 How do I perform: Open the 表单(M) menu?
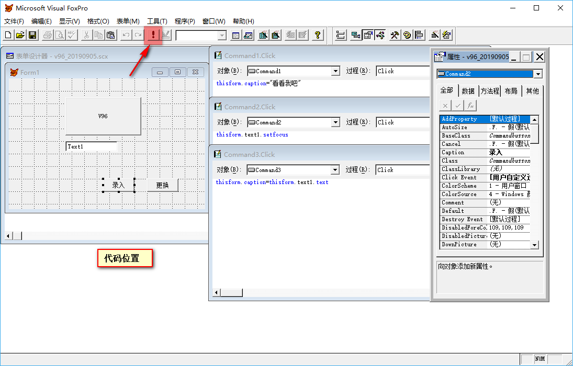point(128,21)
